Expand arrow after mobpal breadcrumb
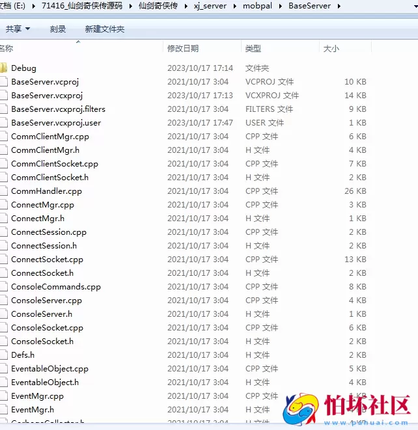Viewport: 418px width, 430px height. coord(281,6)
